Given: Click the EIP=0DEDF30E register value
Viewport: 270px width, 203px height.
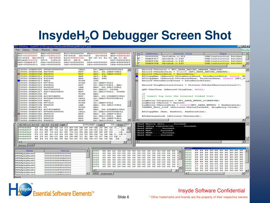Looking at the screenshot, I should [74, 58].
